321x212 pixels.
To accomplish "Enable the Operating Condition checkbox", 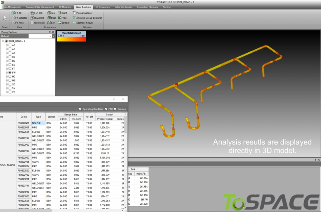I will [81, 109].
